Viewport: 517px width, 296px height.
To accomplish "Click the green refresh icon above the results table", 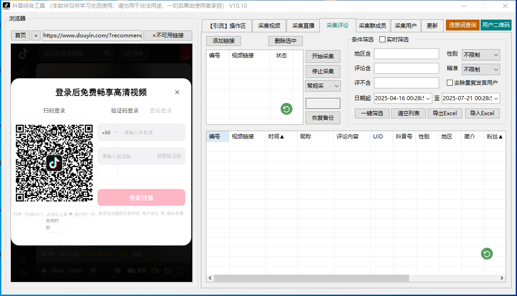I will [x=486, y=254].
